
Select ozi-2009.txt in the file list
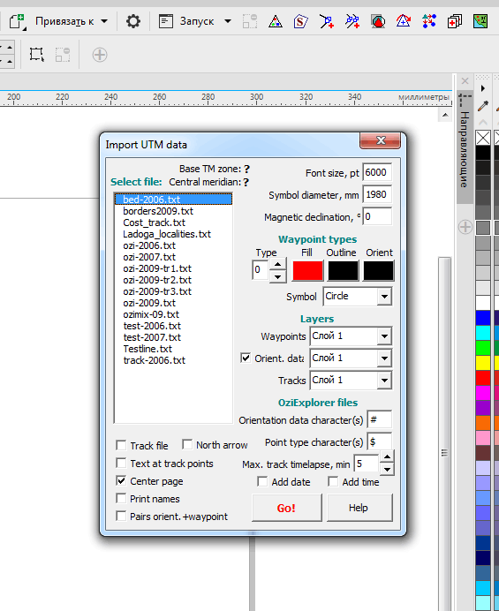click(x=149, y=303)
